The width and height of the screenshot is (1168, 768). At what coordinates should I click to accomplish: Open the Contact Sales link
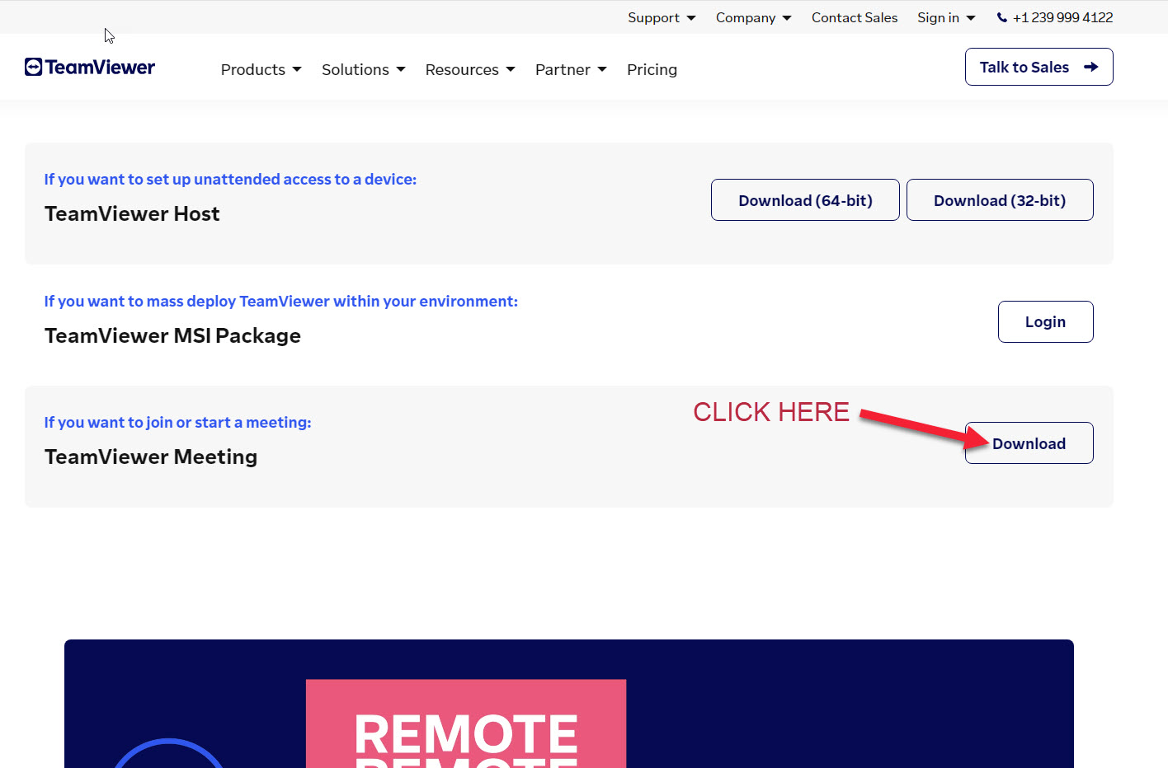coord(855,17)
